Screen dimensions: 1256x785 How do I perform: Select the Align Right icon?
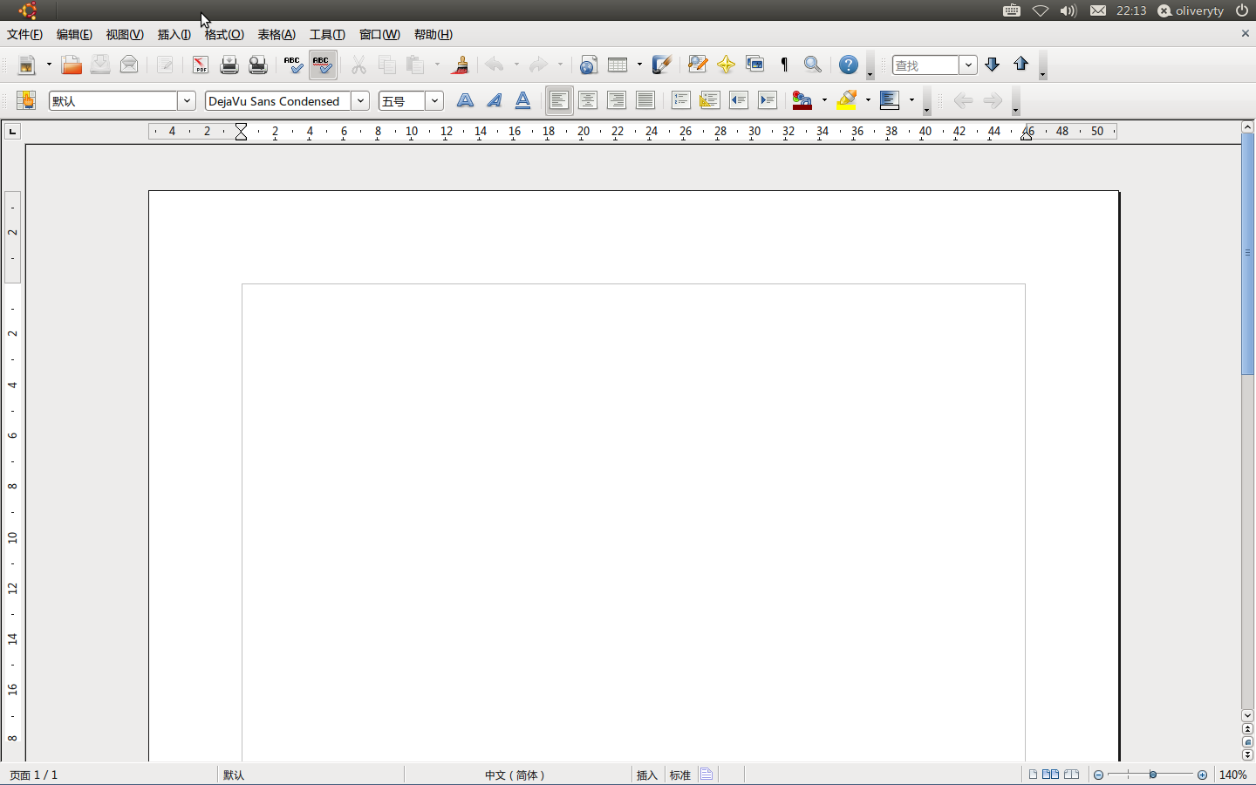617,100
